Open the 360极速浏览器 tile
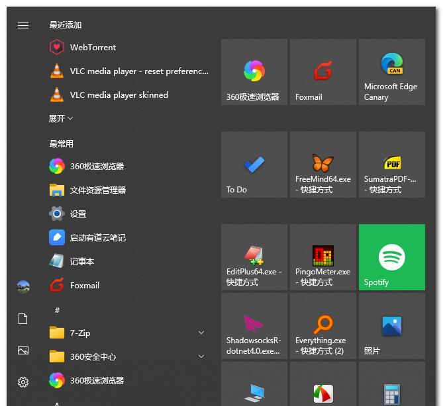 click(x=254, y=72)
